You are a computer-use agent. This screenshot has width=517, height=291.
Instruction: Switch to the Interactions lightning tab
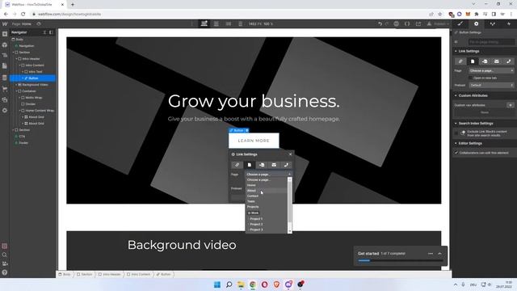pyautogui.click(x=509, y=23)
